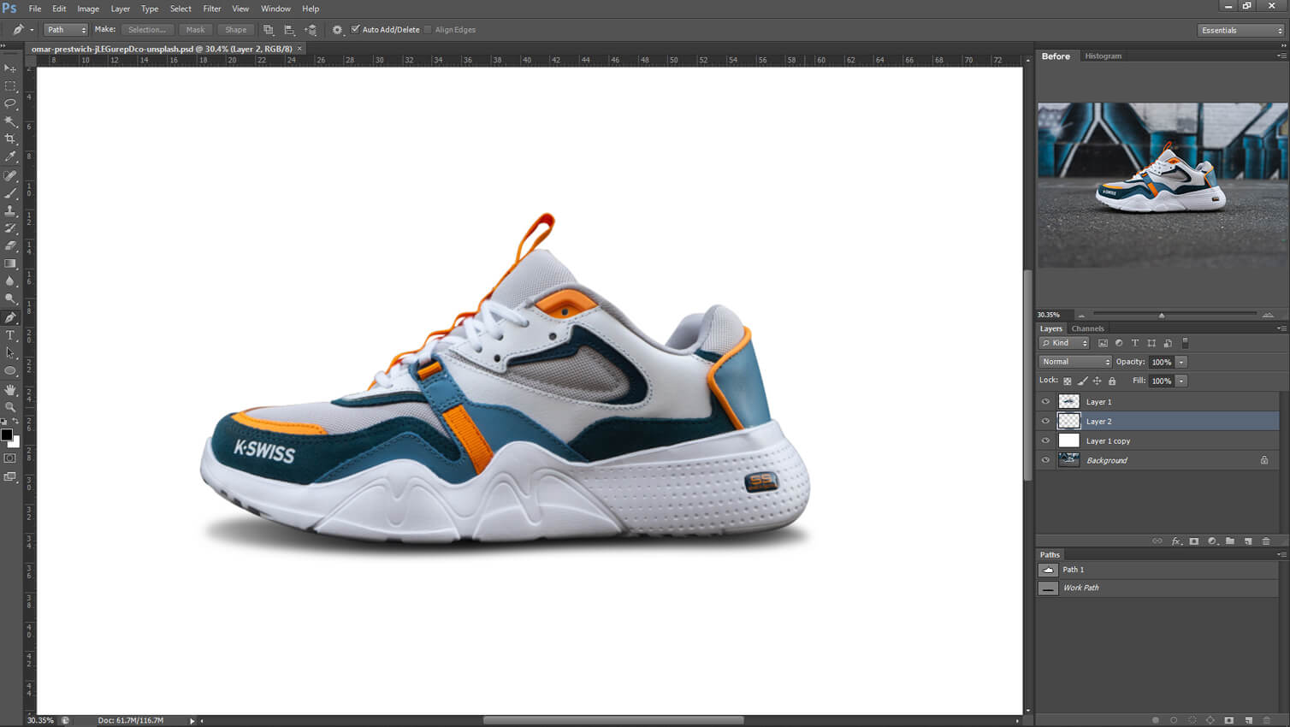Viewport: 1290px width, 727px height.
Task: Open the Essentials workspace dropdown
Action: click(1241, 30)
